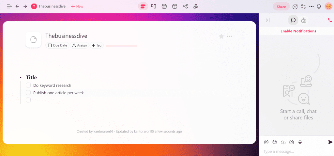The height and width of the screenshot is (156, 334).
Task: Star the Thebusinessdive project as favorite
Action: [x=221, y=36]
